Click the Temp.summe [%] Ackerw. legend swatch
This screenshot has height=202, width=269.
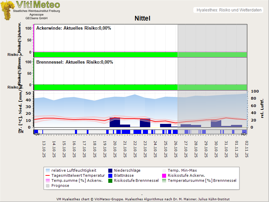tap(48, 180)
